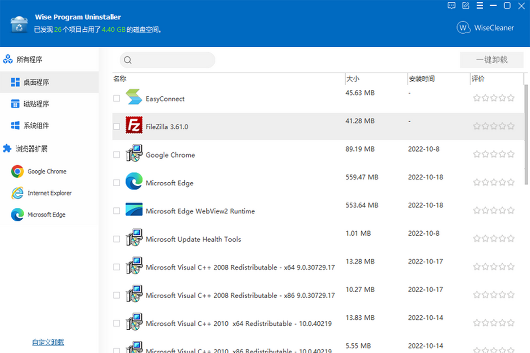
Task: Rate Edge WebView2 Runtime using its stars
Action: pos(494,210)
